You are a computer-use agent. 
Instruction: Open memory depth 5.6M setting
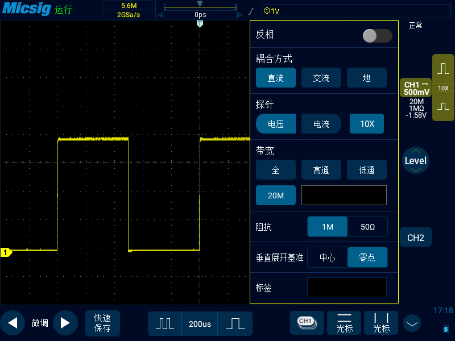pos(129,6)
